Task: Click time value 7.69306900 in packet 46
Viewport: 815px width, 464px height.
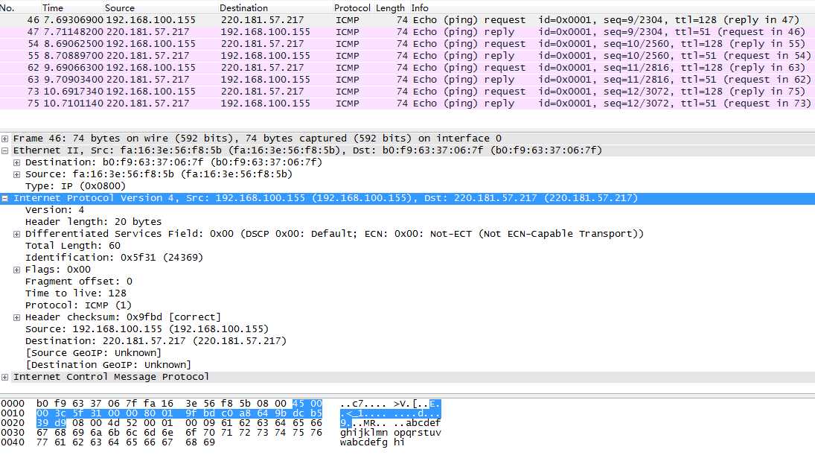Action: tap(73, 20)
